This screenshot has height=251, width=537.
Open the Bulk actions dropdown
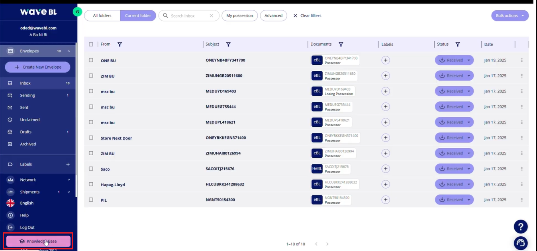click(510, 15)
